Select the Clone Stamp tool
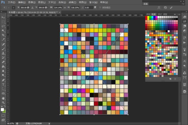188x125 pixels. point(3,53)
